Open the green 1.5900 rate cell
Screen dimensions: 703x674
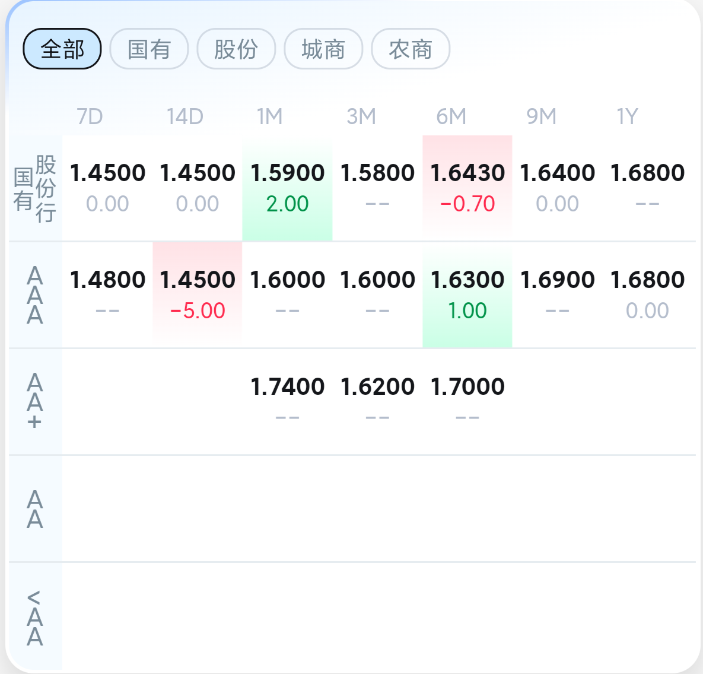(x=288, y=188)
